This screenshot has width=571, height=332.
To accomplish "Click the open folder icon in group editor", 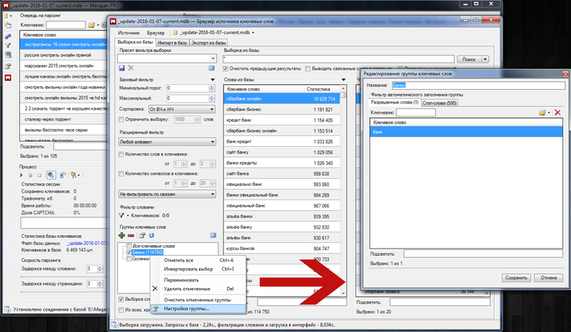I will [543, 113].
